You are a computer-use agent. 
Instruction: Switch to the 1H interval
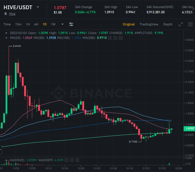click(x=28, y=24)
